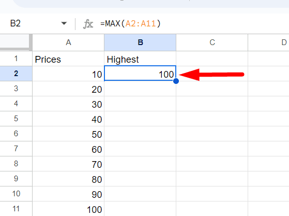Screen dimensions: 289x216
Task: Click cell A11 showing 100
Action: coord(68,209)
